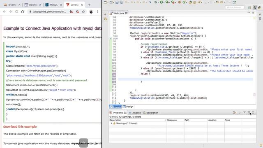Click the Save icon in Eclipse toolbar
The width and height of the screenshot is (263, 148).
click(x=117, y=2)
